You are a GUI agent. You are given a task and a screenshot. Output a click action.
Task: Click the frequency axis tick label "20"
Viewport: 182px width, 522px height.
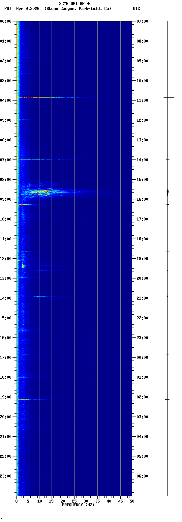point(63,501)
